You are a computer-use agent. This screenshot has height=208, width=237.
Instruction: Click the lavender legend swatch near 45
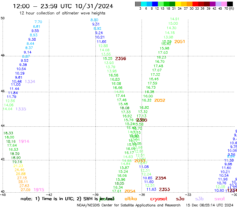(218, 4)
